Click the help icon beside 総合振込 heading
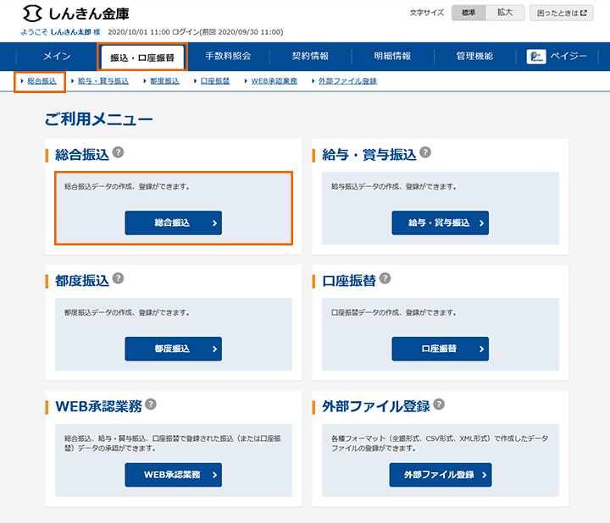The image size is (610, 523). click(119, 152)
